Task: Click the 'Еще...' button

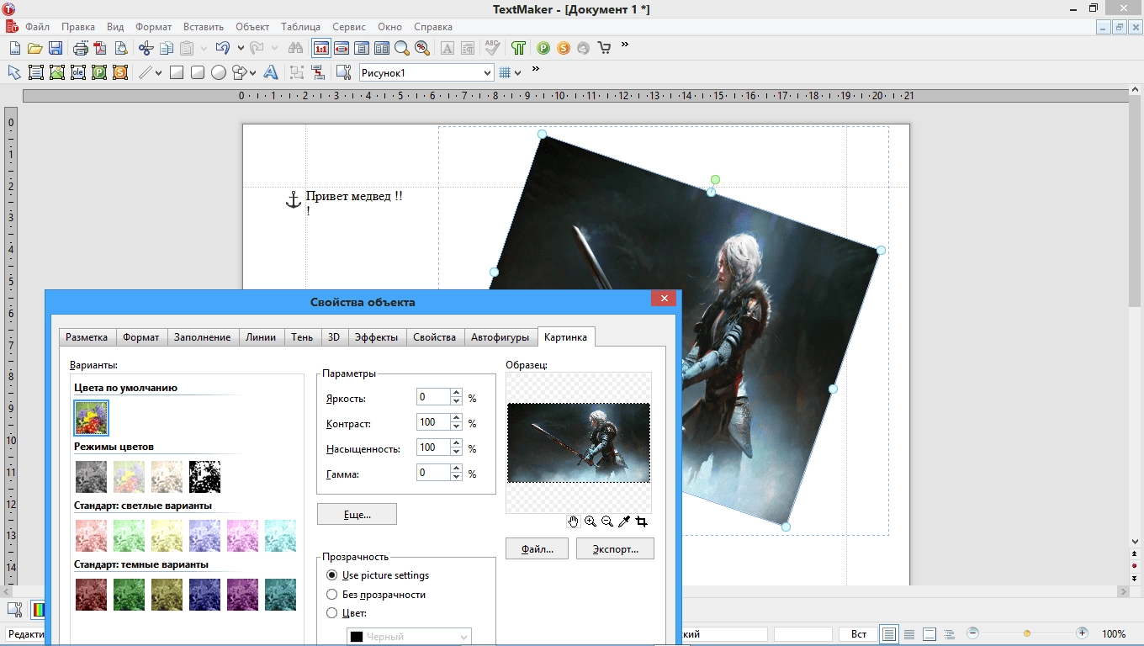Action: point(357,514)
